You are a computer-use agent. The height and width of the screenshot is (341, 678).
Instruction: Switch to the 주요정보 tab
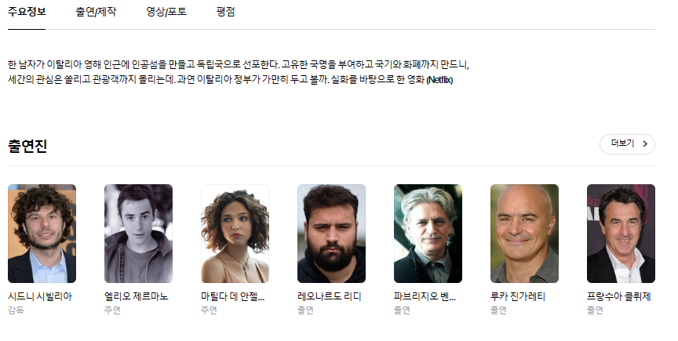[x=27, y=13]
